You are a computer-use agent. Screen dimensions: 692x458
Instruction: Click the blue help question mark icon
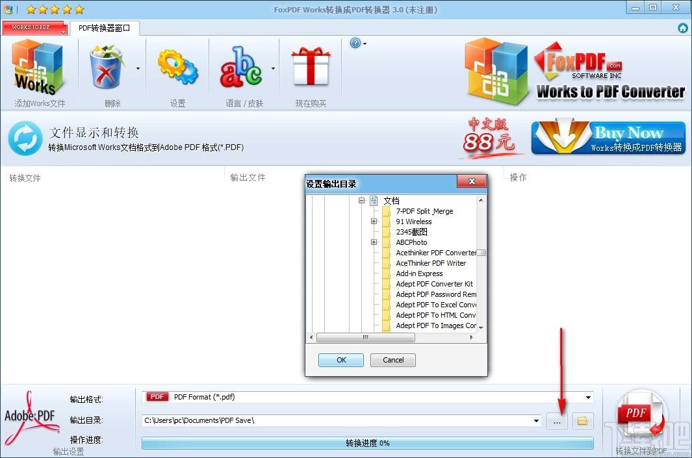(355, 44)
